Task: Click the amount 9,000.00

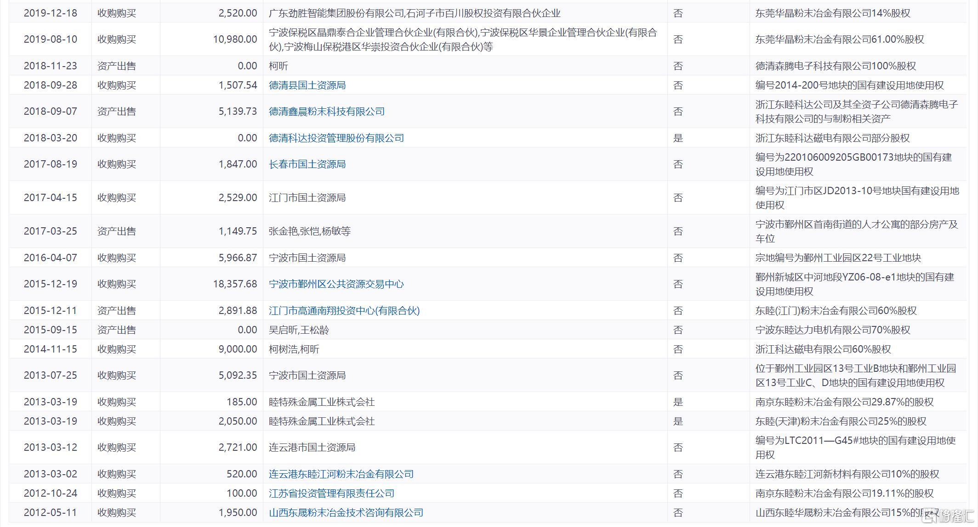Action: (238, 349)
